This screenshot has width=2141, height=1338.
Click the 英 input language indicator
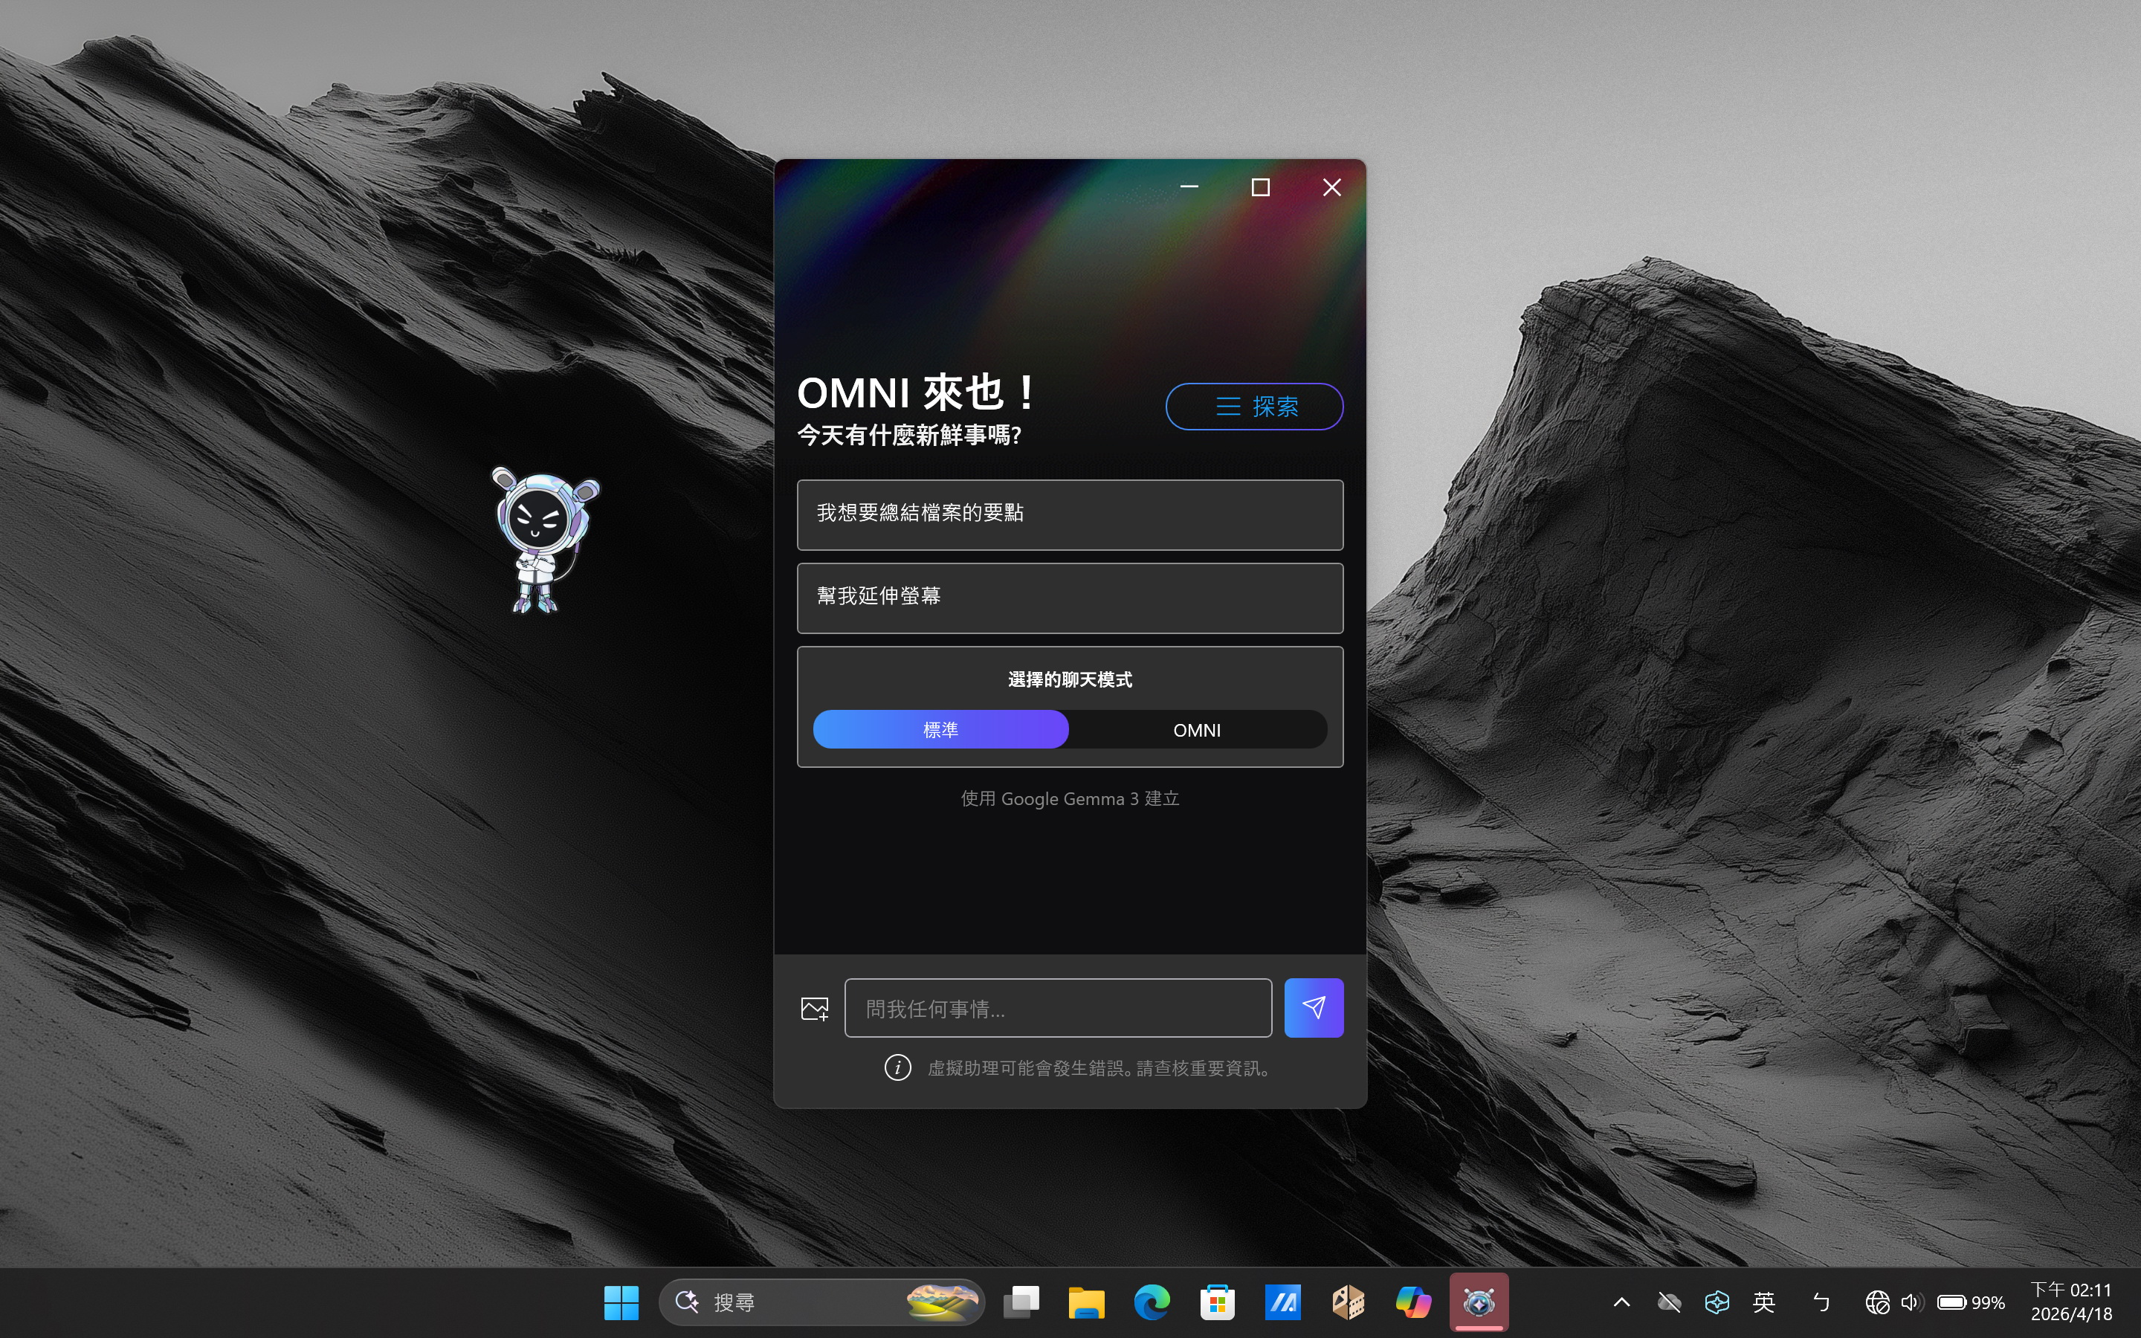click(x=1763, y=1302)
